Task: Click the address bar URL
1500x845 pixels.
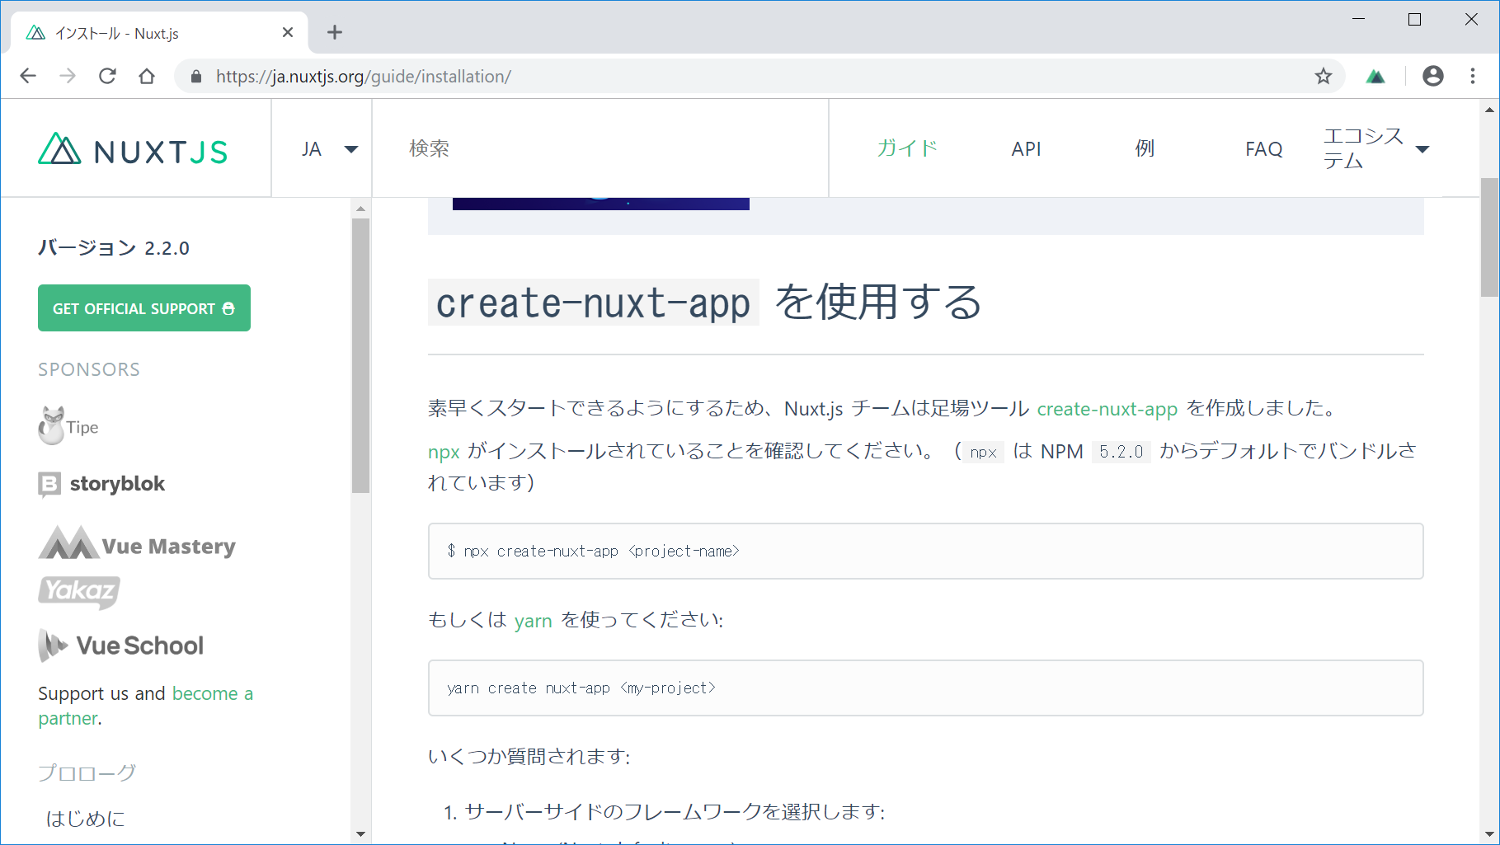Action: pos(364,76)
